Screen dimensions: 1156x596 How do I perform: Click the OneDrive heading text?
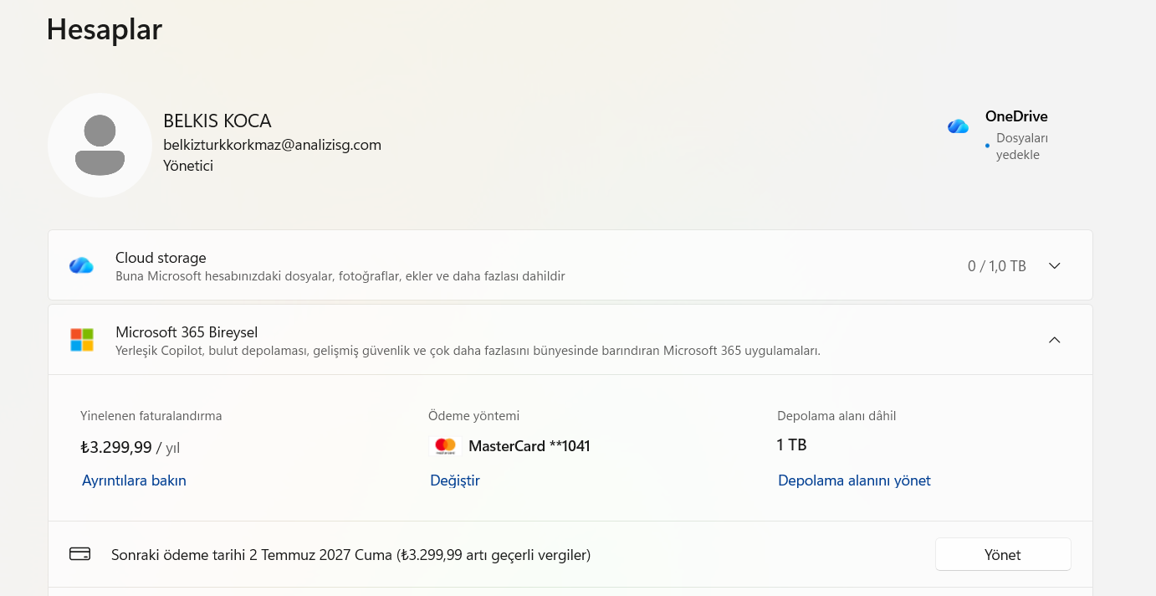pos(1016,116)
